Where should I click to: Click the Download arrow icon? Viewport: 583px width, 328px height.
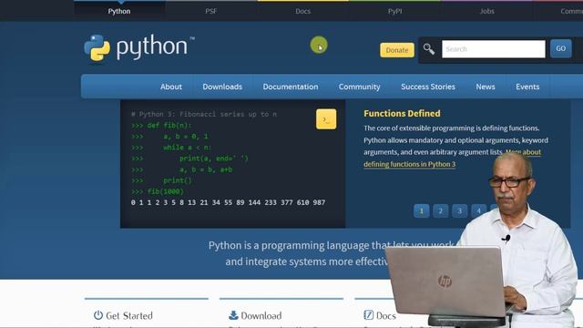click(233, 315)
